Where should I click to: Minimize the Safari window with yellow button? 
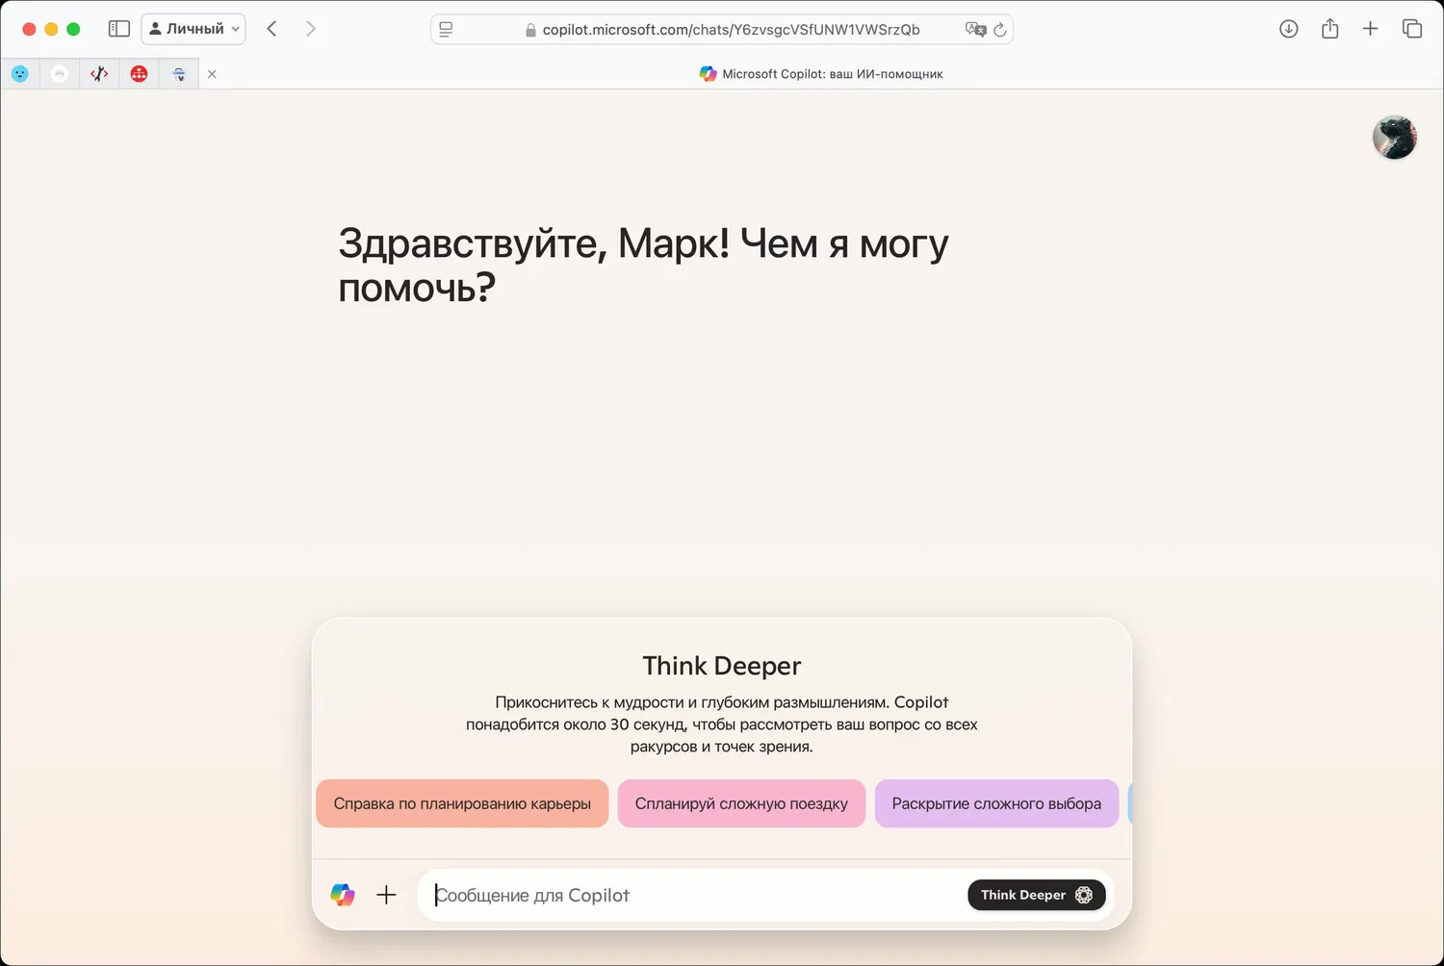tap(51, 29)
